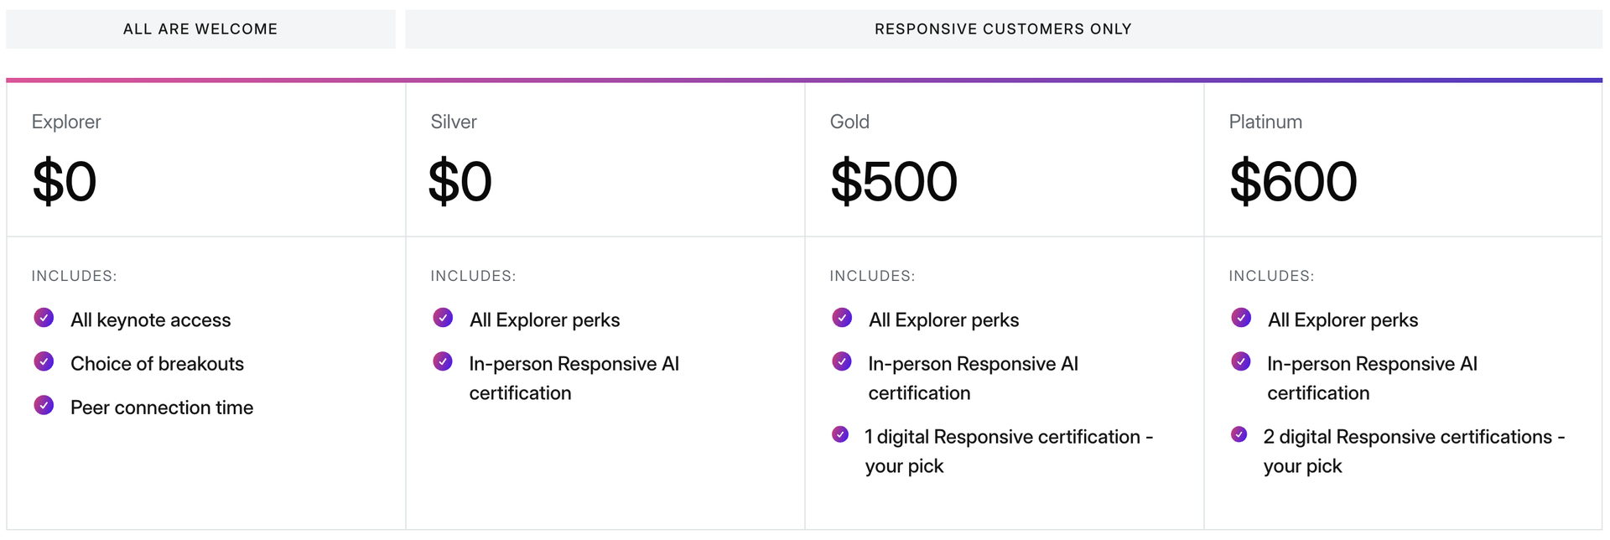Click the INCLUDES: label in the Platinum column
Screen dimensions: 1610x540
click(1271, 276)
